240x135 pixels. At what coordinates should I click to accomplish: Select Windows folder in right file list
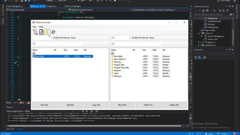(x=117, y=76)
